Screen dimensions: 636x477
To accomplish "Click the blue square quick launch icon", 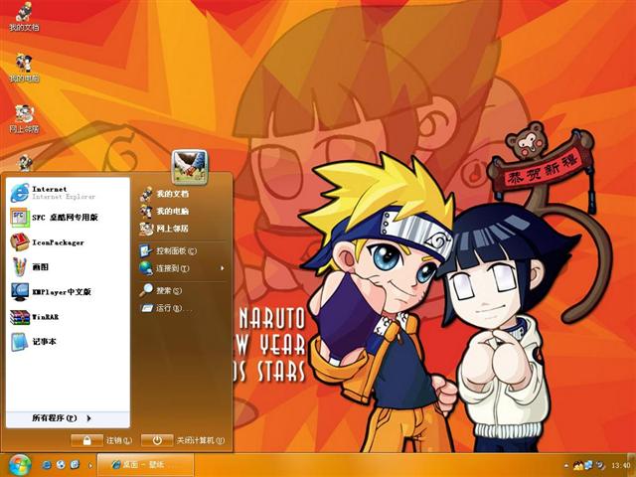I will click(x=76, y=465).
